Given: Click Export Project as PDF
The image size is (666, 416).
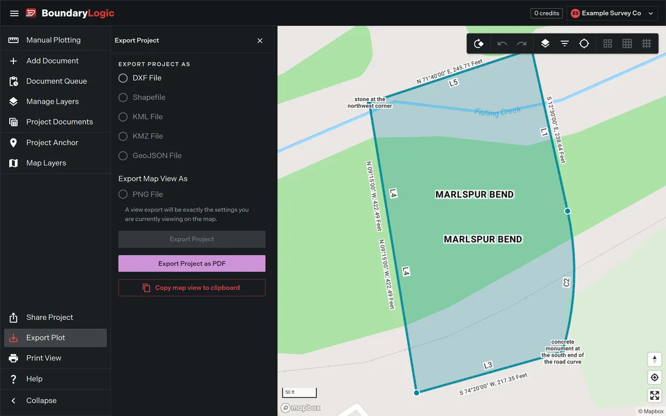Looking at the screenshot, I should tap(192, 264).
